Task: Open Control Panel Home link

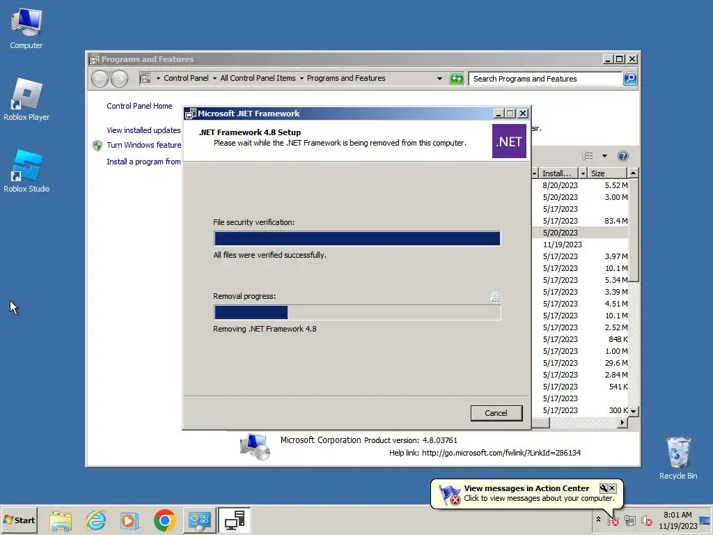Action: (x=139, y=106)
